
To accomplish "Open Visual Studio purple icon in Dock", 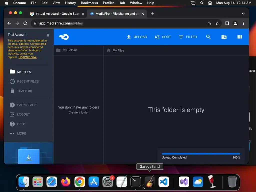I will point(184,181).
